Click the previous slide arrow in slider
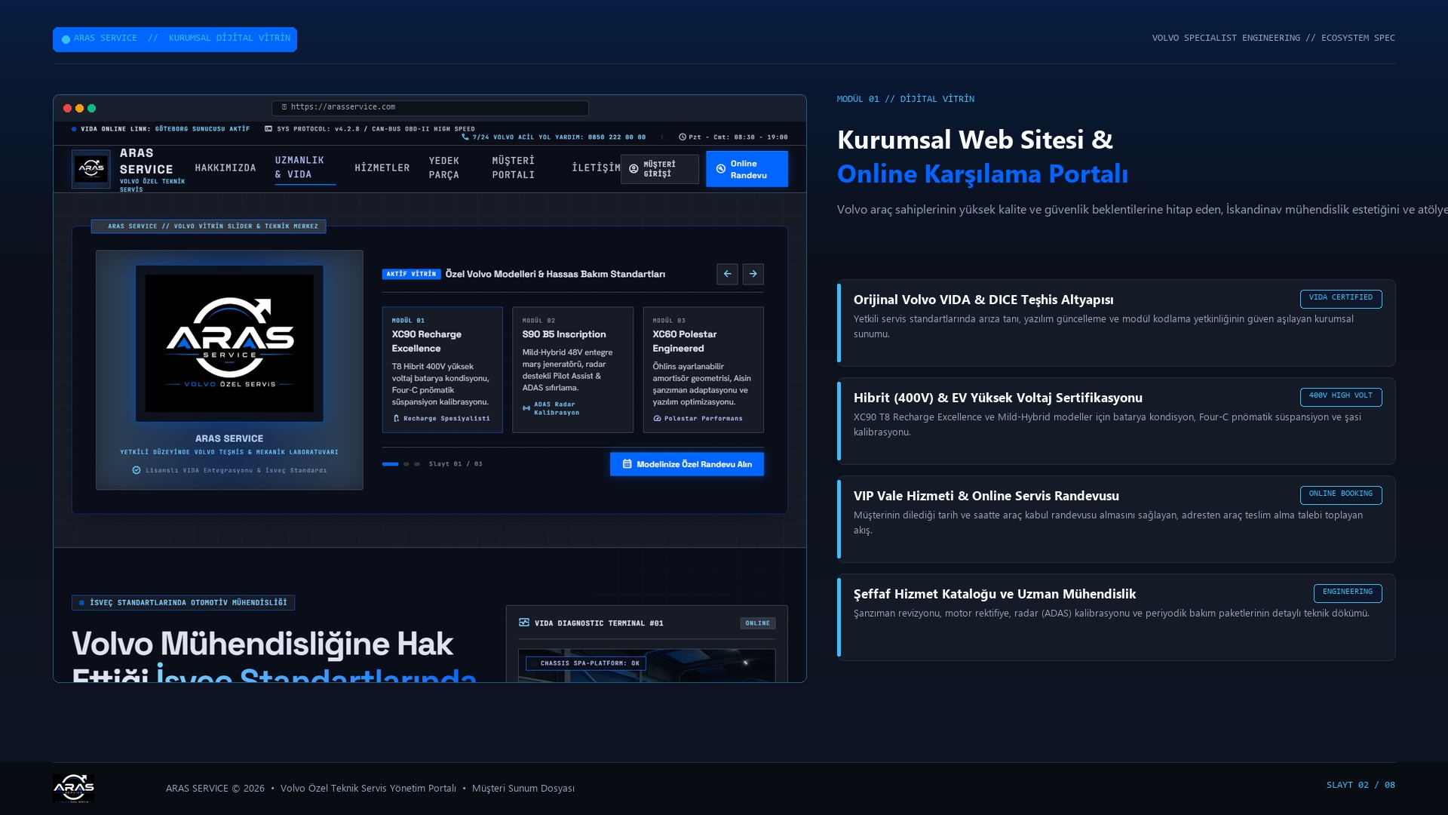 tap(727, 274)
